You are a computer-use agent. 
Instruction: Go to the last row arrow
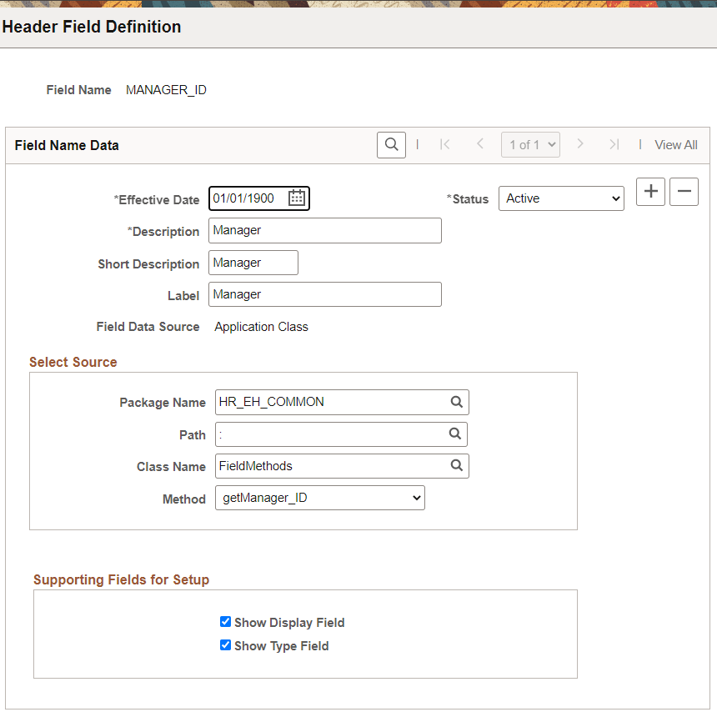point(614,144)
